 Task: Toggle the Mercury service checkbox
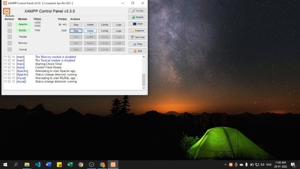point(9,43)
